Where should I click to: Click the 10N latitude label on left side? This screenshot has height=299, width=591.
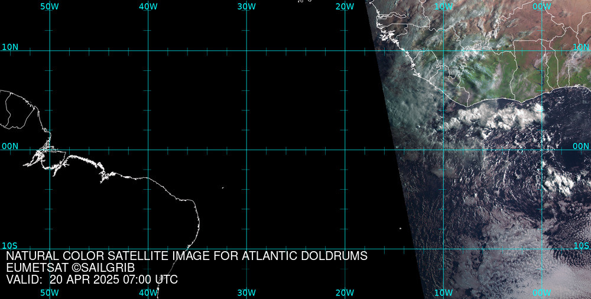click(10, 47)
